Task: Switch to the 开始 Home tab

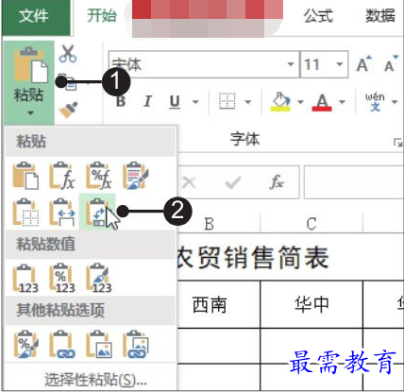Action: pos(102,16)
